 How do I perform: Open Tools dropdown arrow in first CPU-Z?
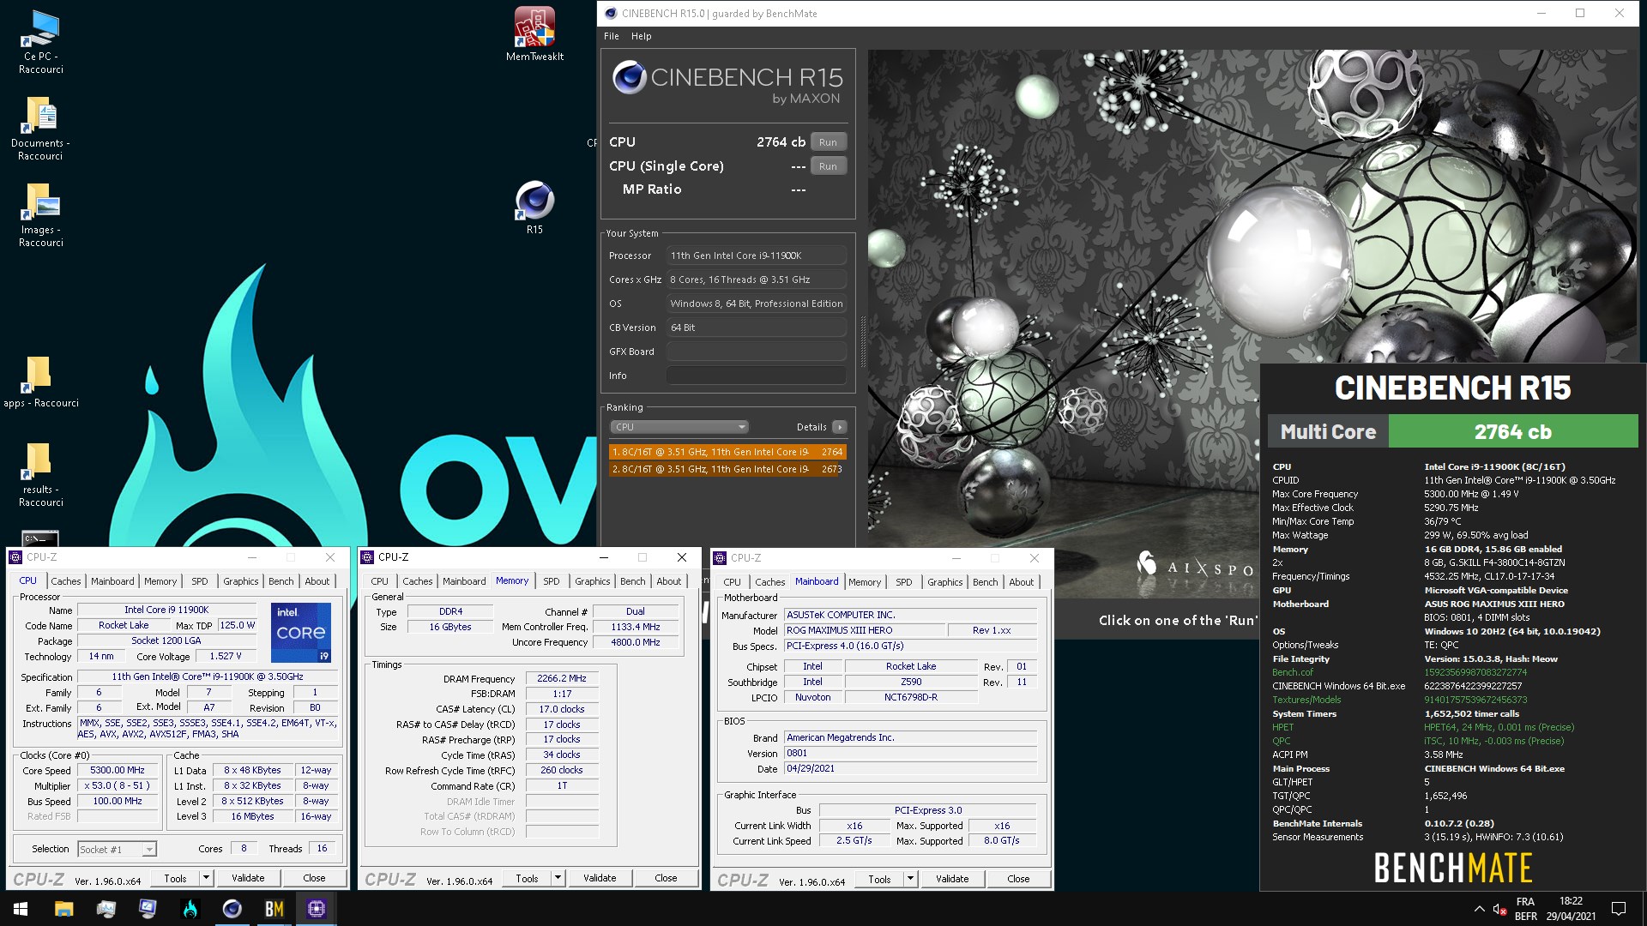click(x=206, y=878)
